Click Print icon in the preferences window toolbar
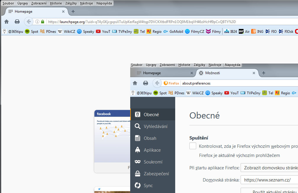This screenshot has width=298, height=193. [x=146, y=83]
